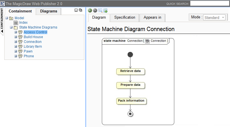This screenshot has height=127, width=230.
Task: Click the Index page icon
Action: coord(16,23)
